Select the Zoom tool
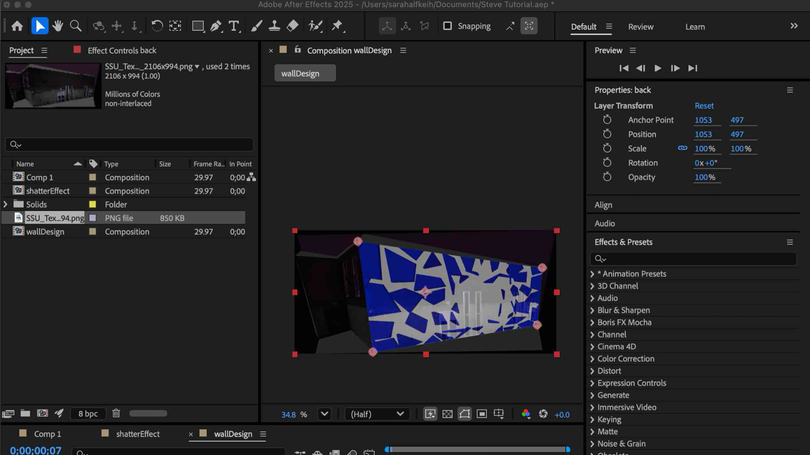 [76, 26]
